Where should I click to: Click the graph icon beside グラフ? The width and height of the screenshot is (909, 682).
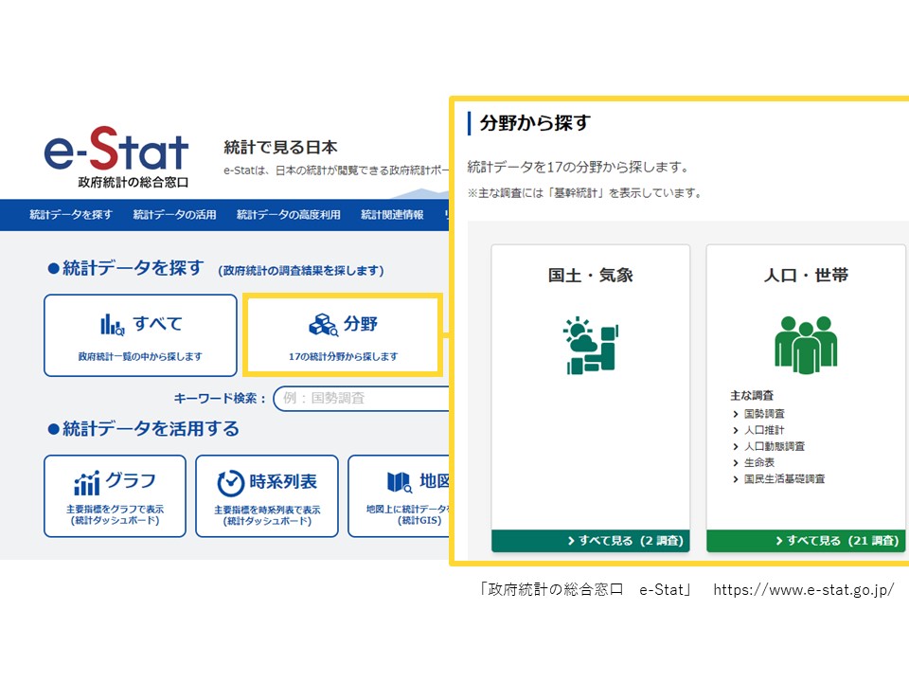click(87, 483)
